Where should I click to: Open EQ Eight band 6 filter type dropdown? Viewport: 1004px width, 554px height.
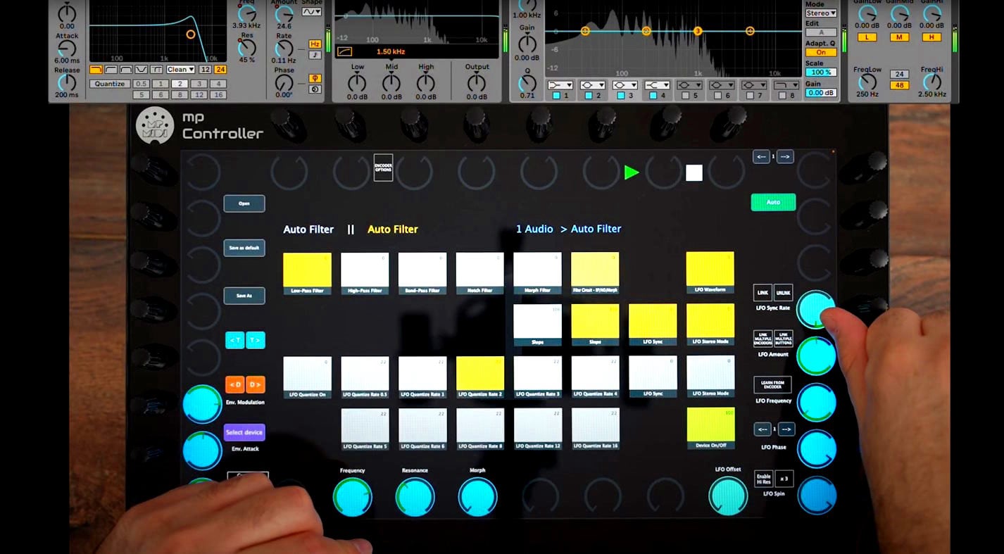tap(722, 84)
